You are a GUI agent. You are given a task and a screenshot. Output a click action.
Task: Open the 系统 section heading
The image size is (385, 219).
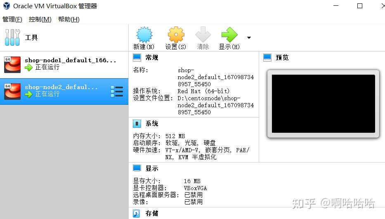click(x=152, y=123)
